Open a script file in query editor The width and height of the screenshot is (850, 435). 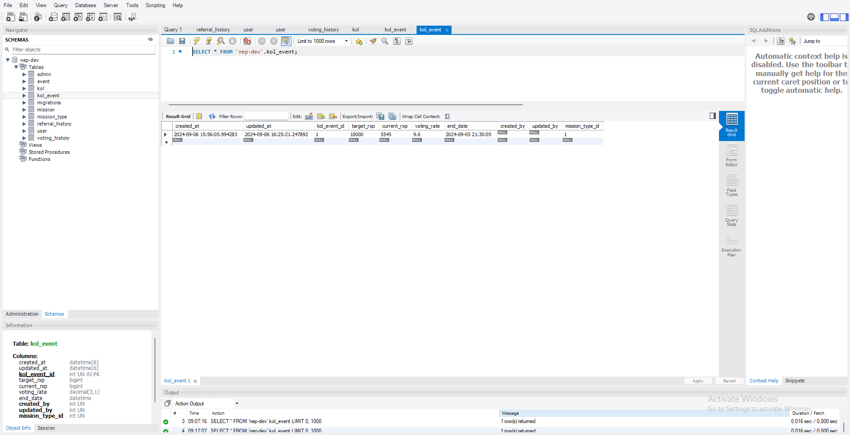(170, 41)
